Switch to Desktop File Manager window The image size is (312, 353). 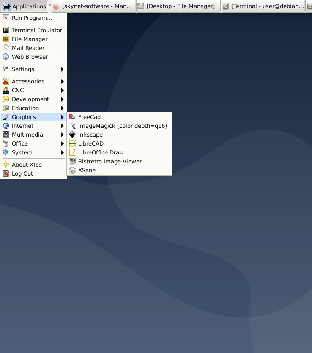pos(178,6)
